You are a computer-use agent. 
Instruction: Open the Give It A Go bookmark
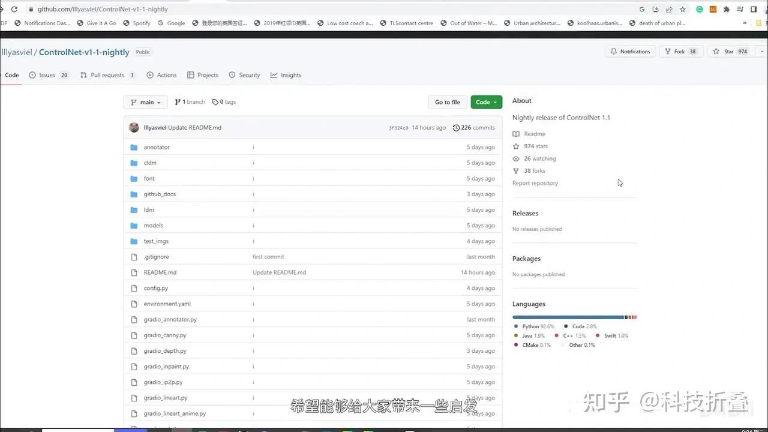tap(97, 23)
